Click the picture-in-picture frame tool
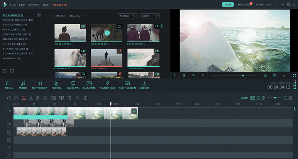This screenshot has width=298, height=159. click(53, 98)
